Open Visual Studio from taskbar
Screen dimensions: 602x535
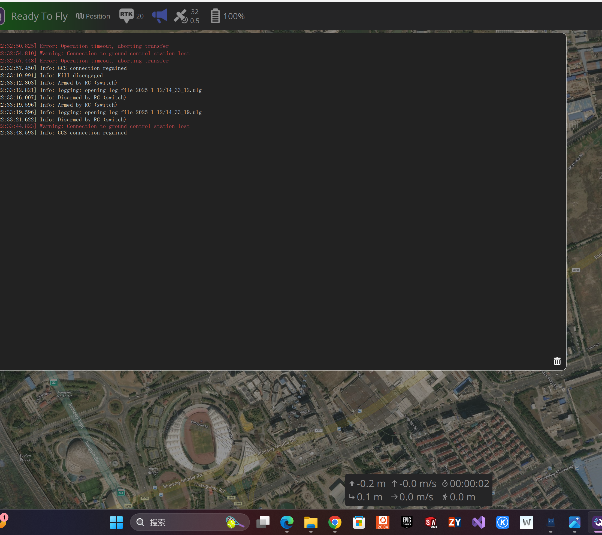pos(479,522)
